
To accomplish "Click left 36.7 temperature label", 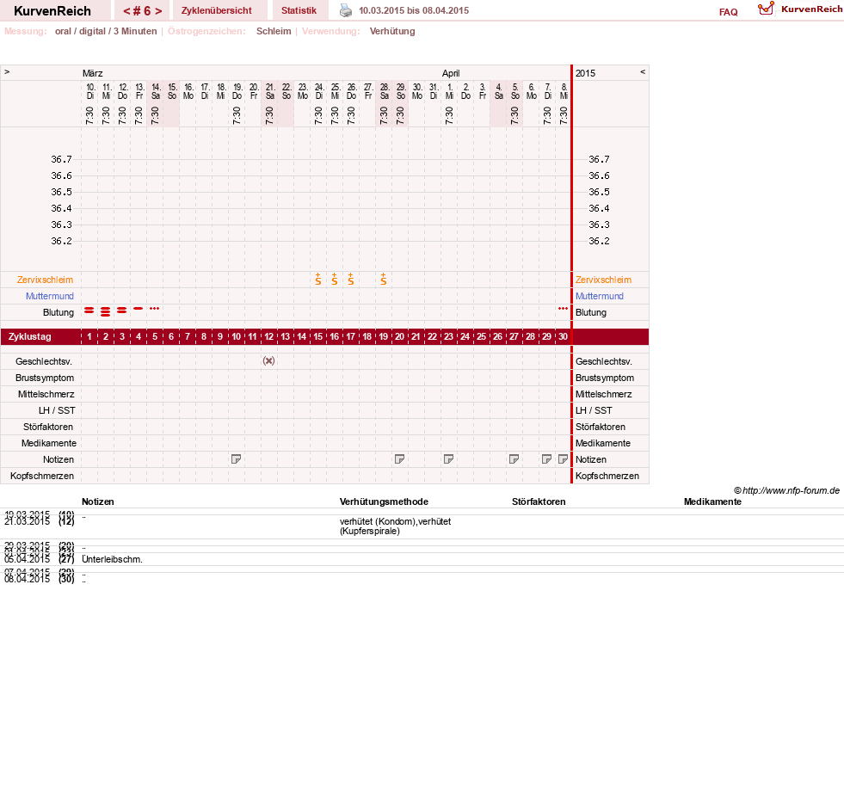I will tap(61, 159).
